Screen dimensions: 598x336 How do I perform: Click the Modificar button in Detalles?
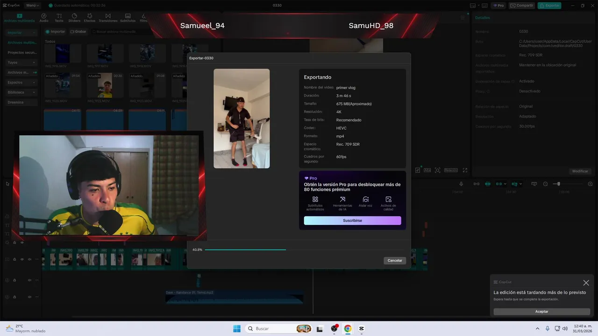[580, 171]
